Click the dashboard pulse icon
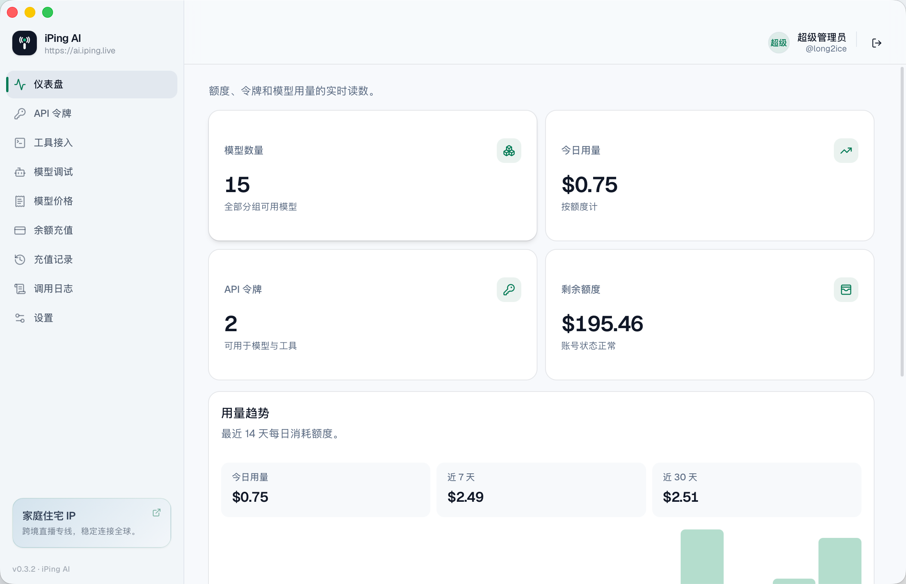Viewport: 906px width, 584px height. point(20,84)
